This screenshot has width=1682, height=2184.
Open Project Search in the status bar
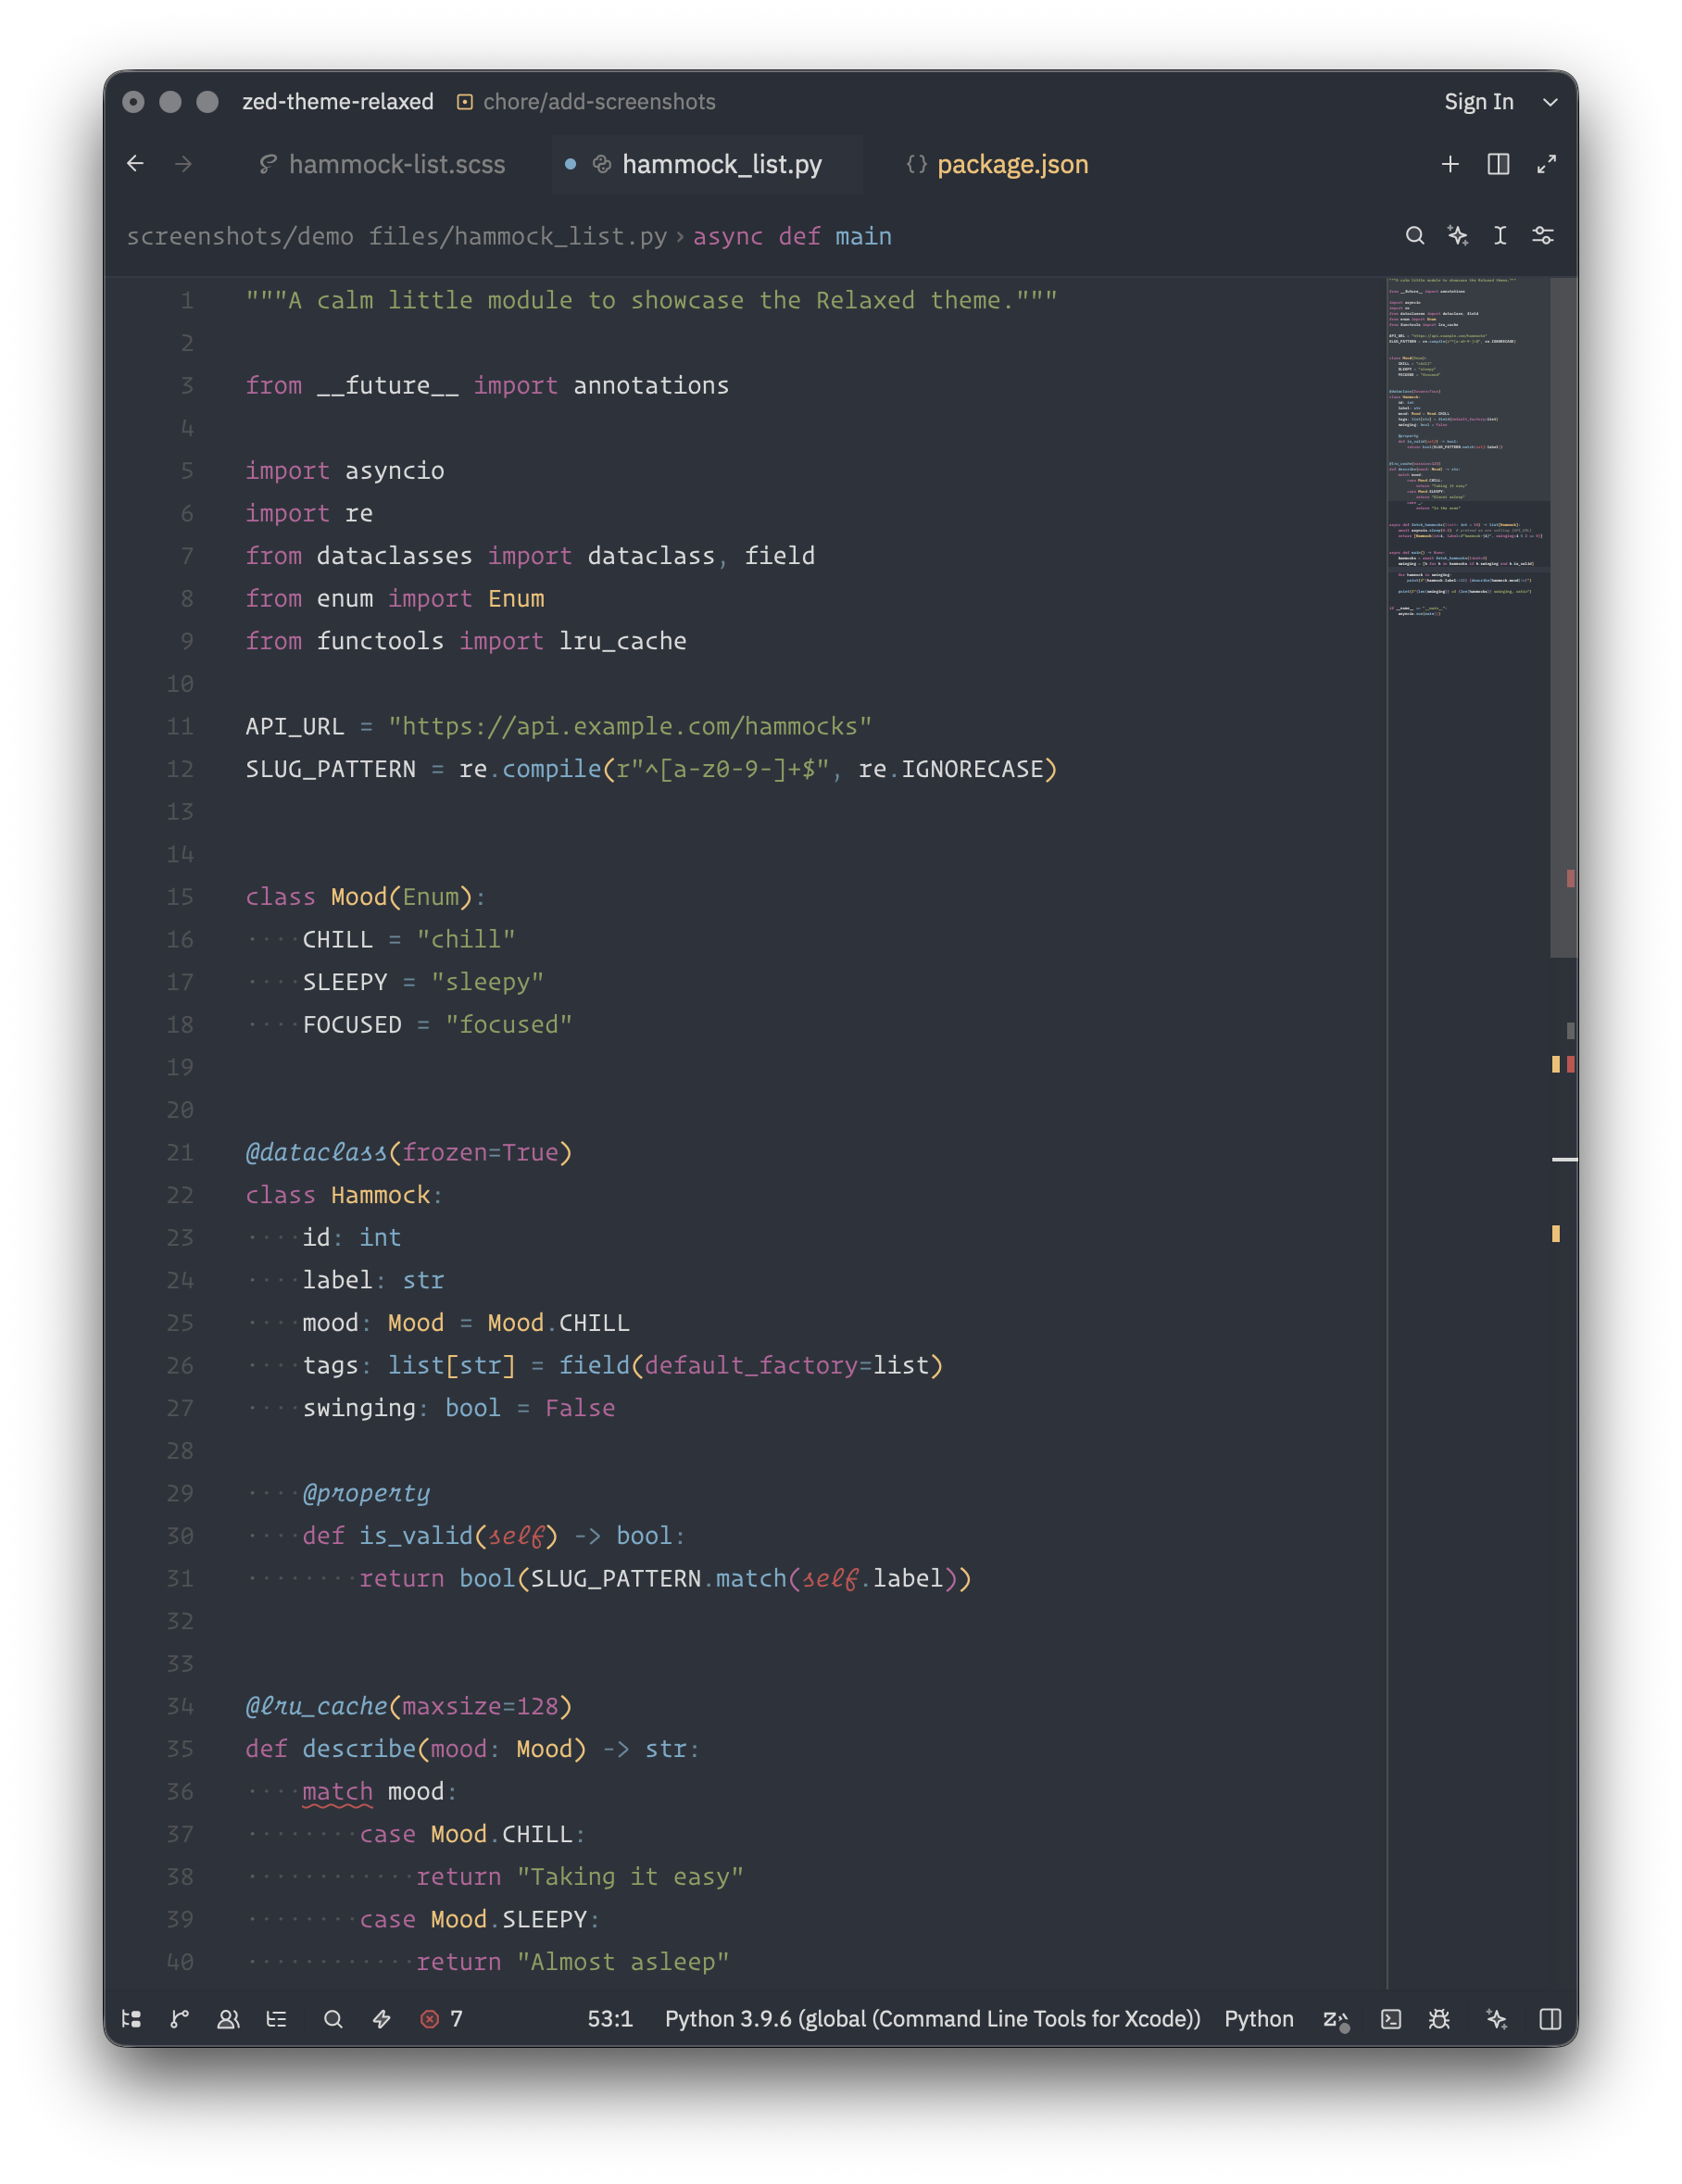333,2018
